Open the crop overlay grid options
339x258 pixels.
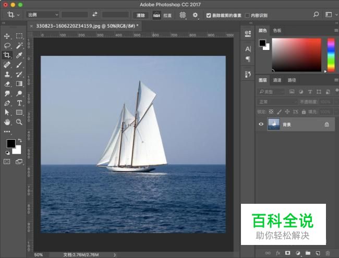pos(183,15)
